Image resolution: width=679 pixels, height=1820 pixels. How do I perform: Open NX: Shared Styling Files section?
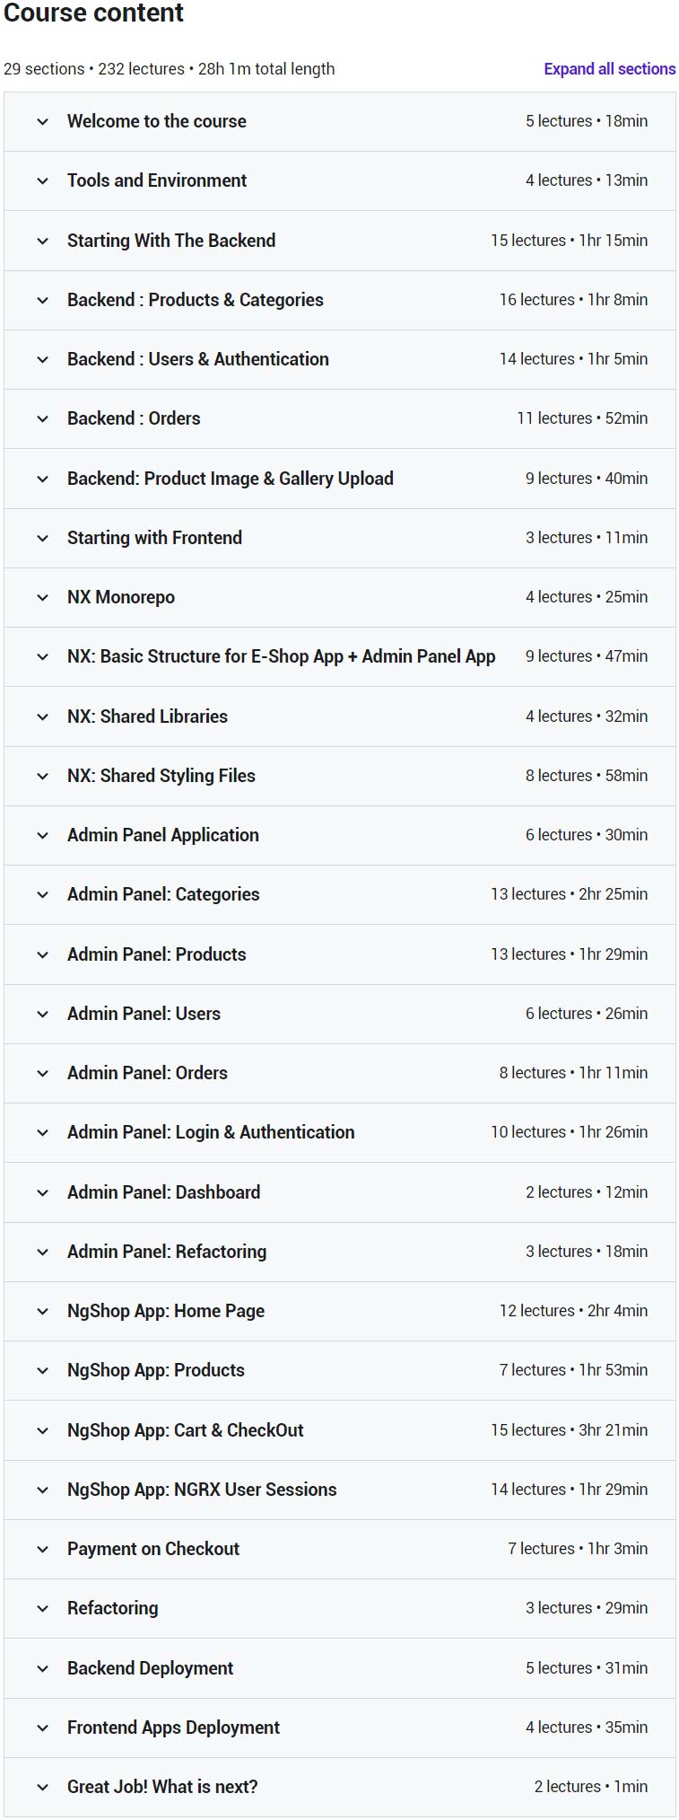(x=340, y=776)
